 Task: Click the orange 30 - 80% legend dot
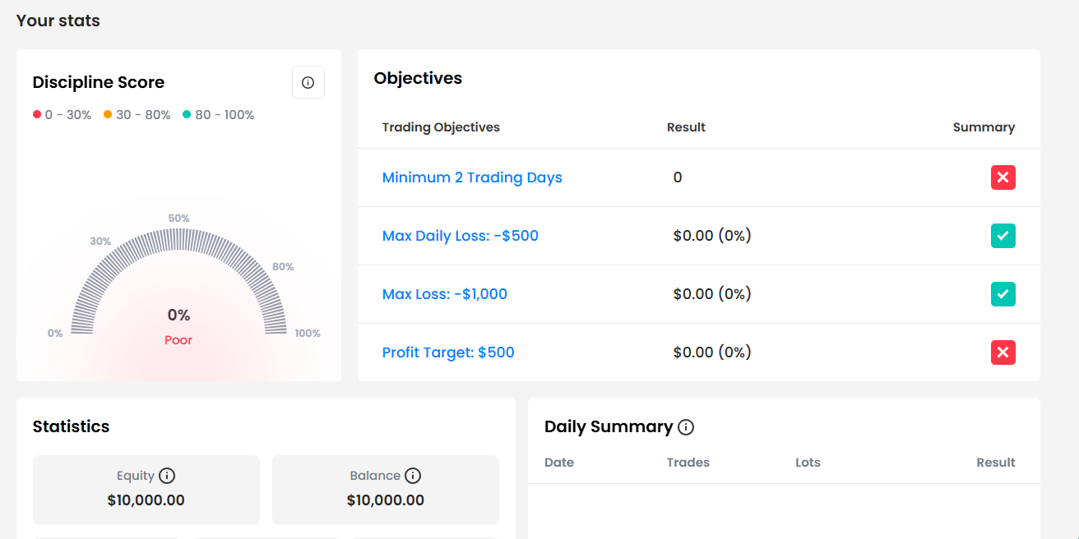[108, 115]
